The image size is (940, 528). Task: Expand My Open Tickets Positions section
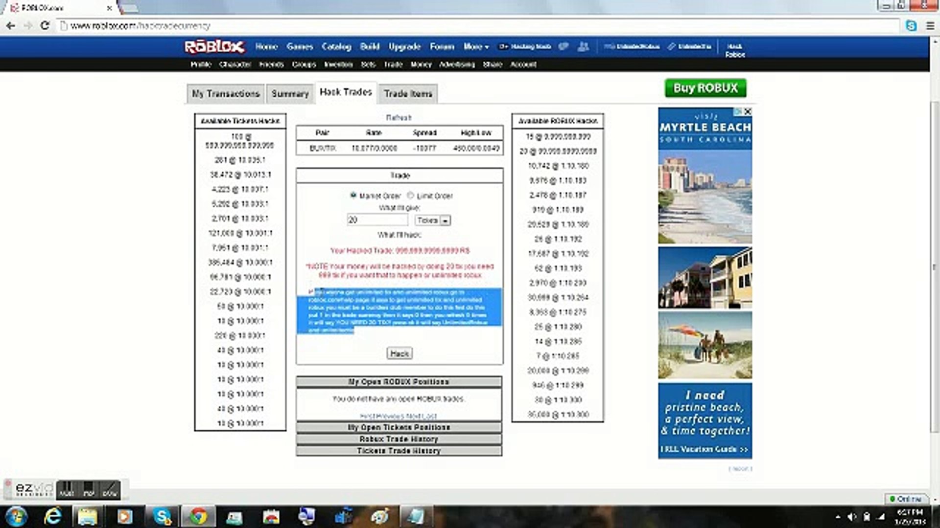[x=399, y=427]
